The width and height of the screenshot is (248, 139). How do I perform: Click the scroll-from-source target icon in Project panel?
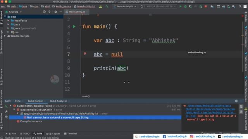click(x=44, y=12)
